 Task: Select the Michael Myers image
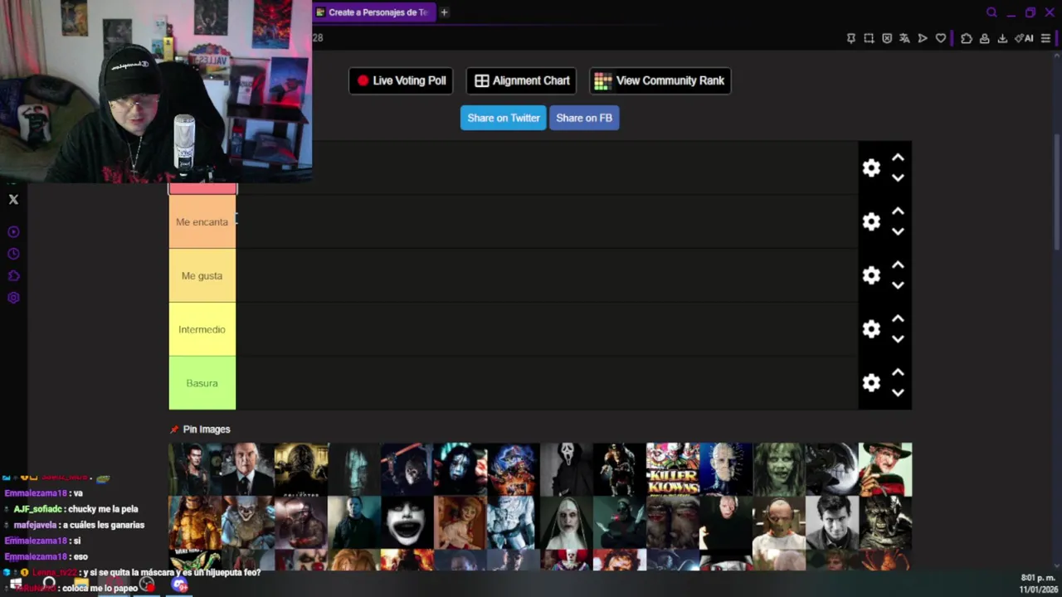pos(354,523)
